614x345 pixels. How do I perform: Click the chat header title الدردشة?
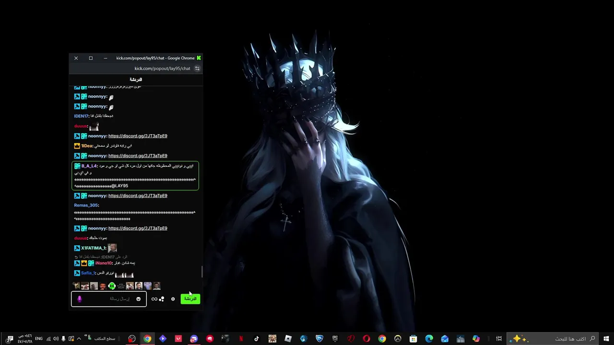click(x=136, y=80)
